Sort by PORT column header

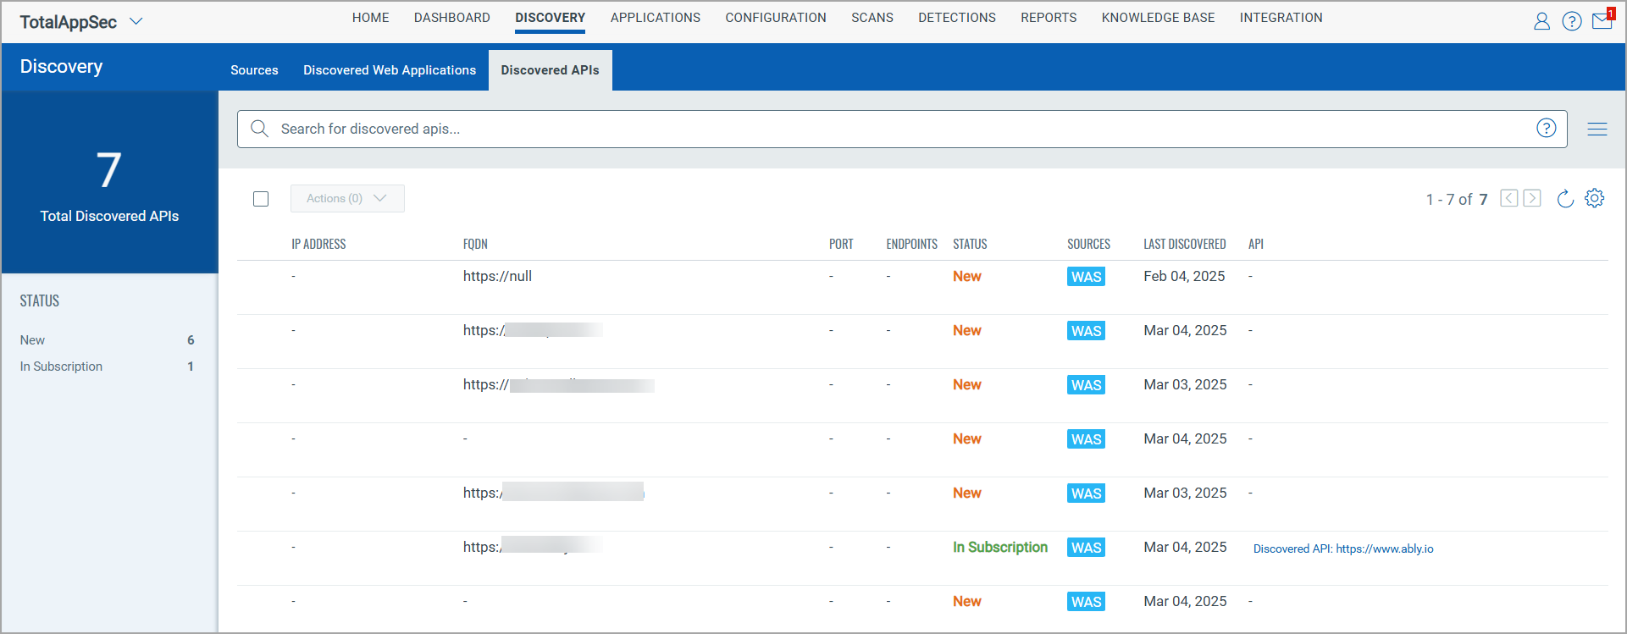click(841, 244)
